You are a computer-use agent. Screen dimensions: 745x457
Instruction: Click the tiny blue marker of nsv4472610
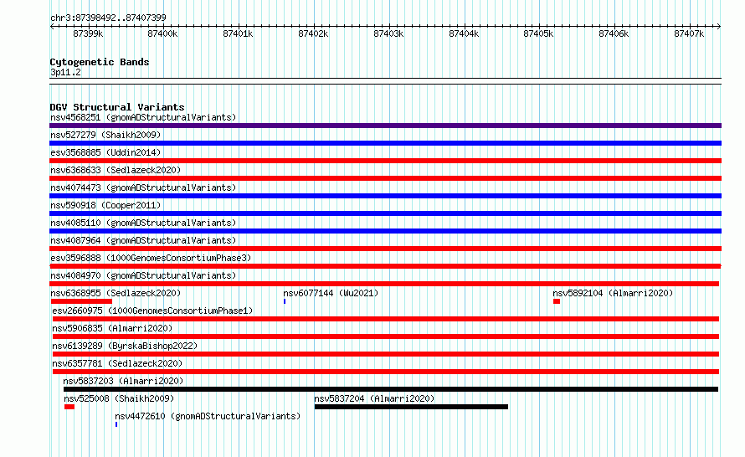coord(116,424)
